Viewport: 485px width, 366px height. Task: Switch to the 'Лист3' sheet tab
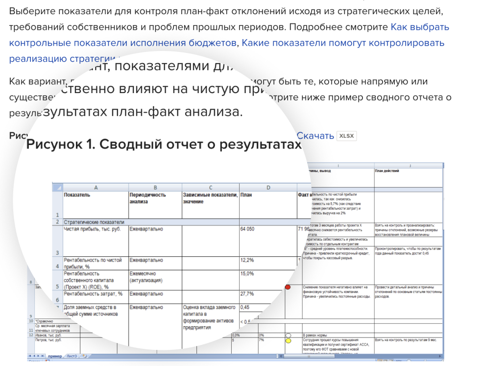tap(72, 356)
